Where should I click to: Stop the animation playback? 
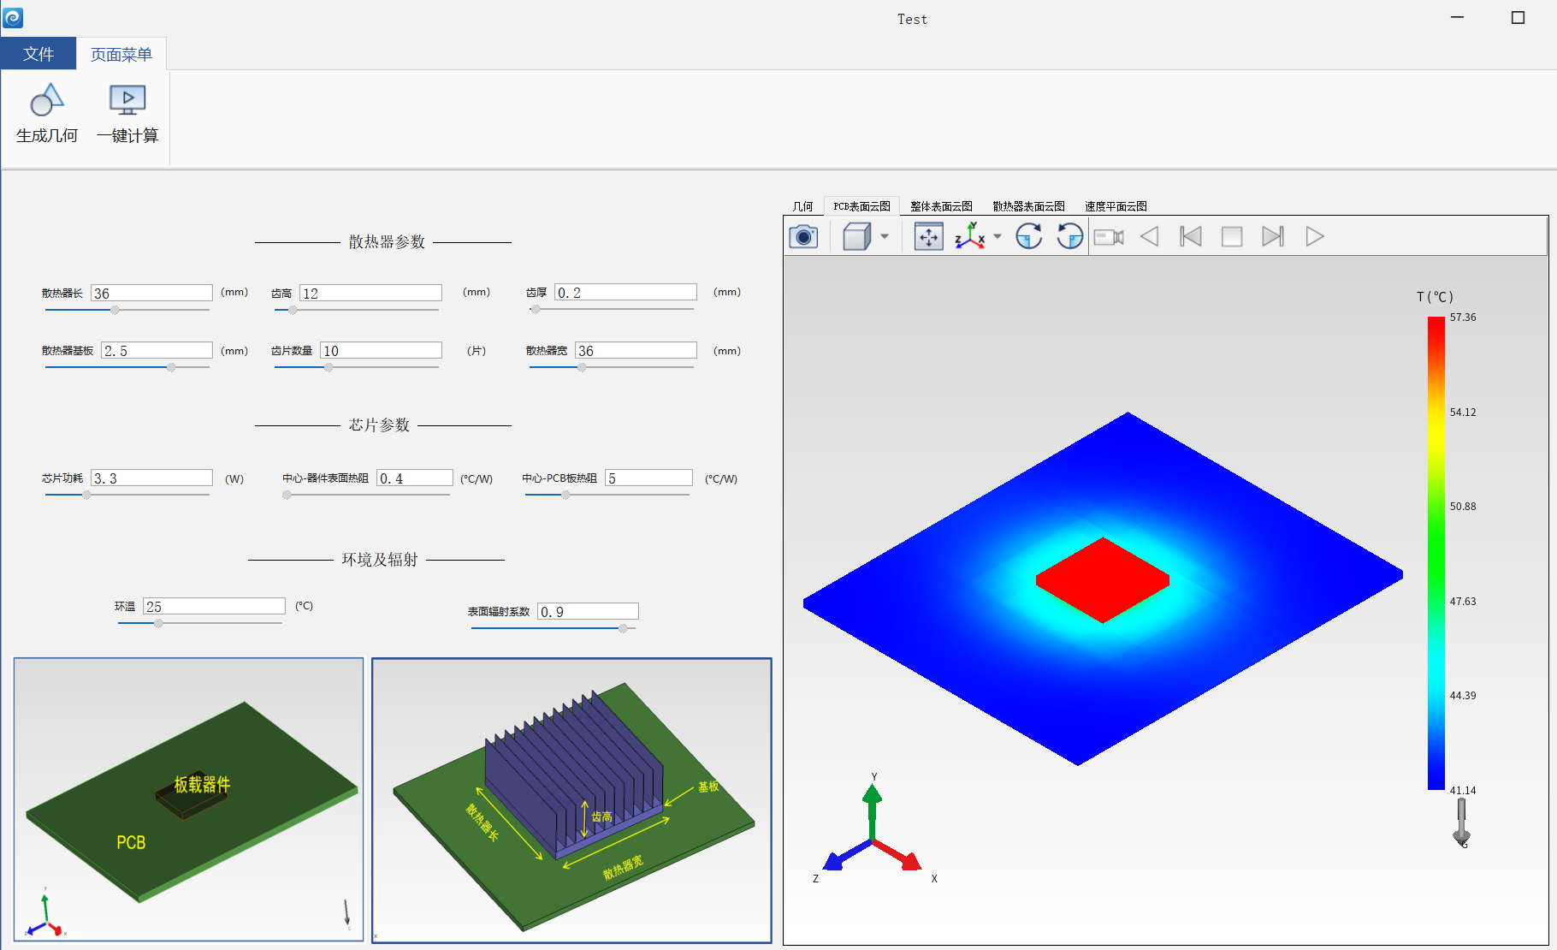[x=1232, y=236]
